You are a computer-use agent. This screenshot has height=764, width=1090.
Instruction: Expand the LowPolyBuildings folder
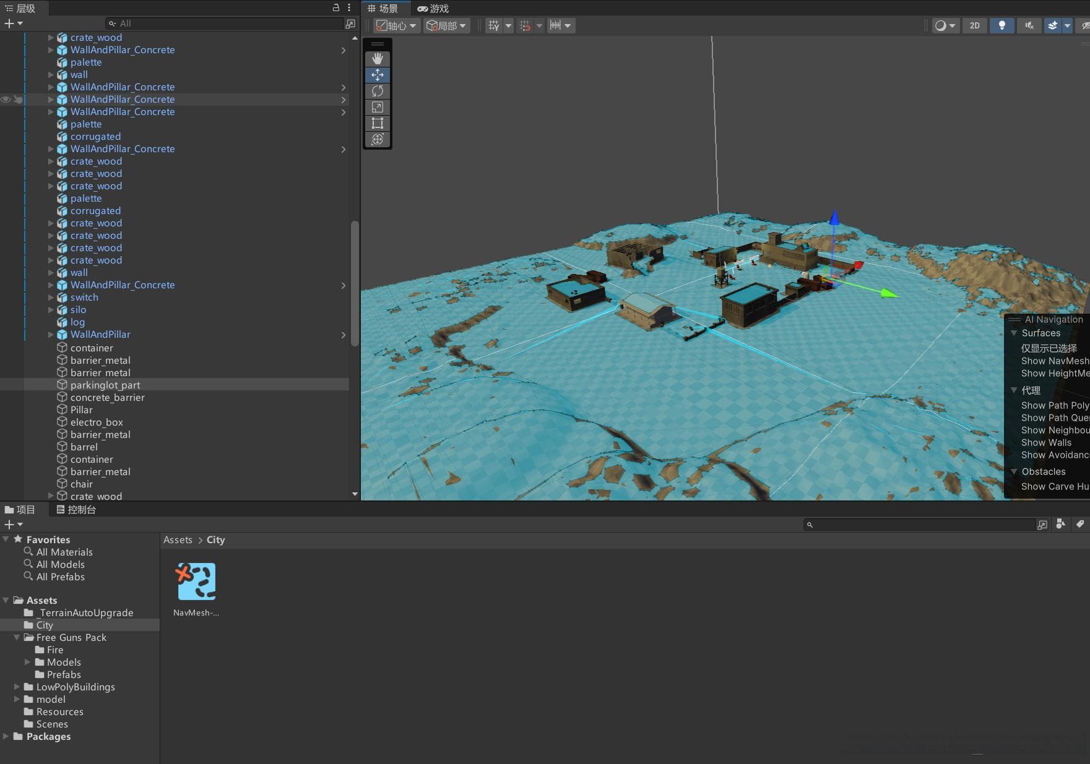17,687
